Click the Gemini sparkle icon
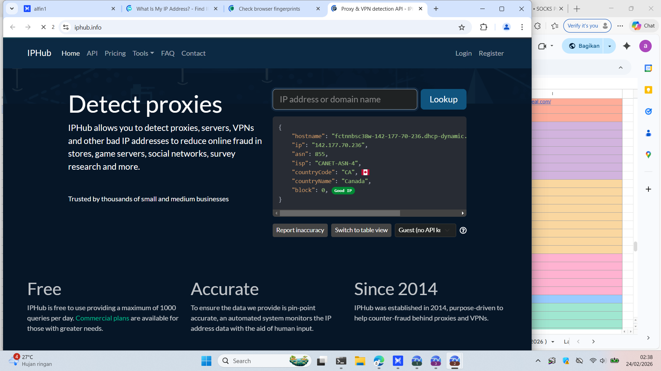This screenshot has width=661, height=371. point(627,46)
